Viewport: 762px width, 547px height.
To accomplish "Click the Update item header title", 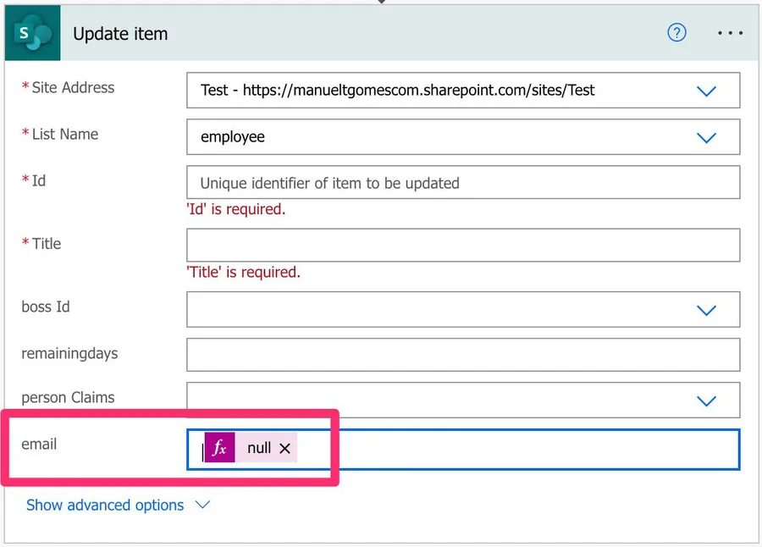I will coord(120,35).
